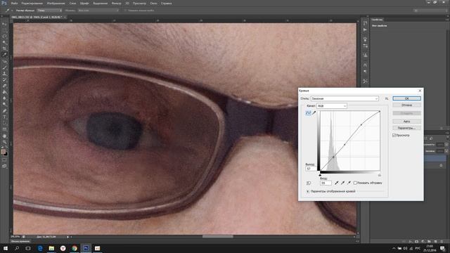Open the Канал RGB channel dropdown

pos(332,106)
